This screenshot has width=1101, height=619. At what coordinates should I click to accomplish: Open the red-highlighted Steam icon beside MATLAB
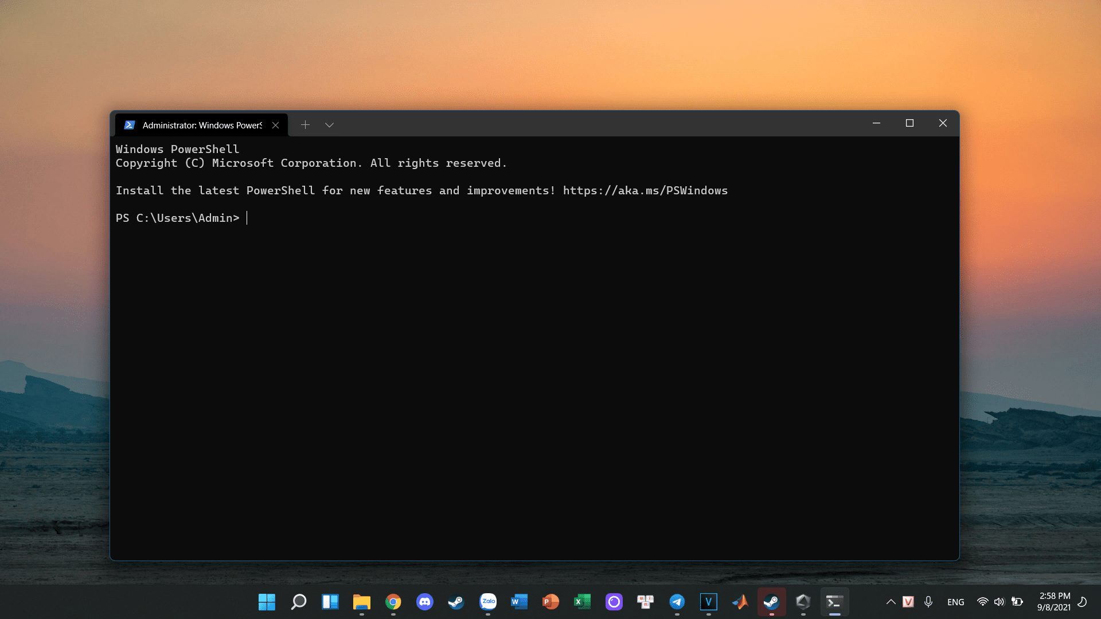click(x=772, y=602)
